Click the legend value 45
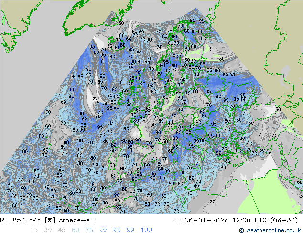 point(62,230)
